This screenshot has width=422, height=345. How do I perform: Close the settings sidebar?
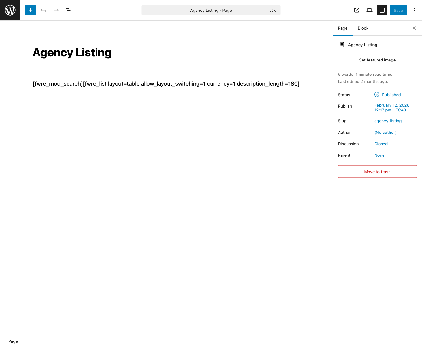[x=414, y=28]
